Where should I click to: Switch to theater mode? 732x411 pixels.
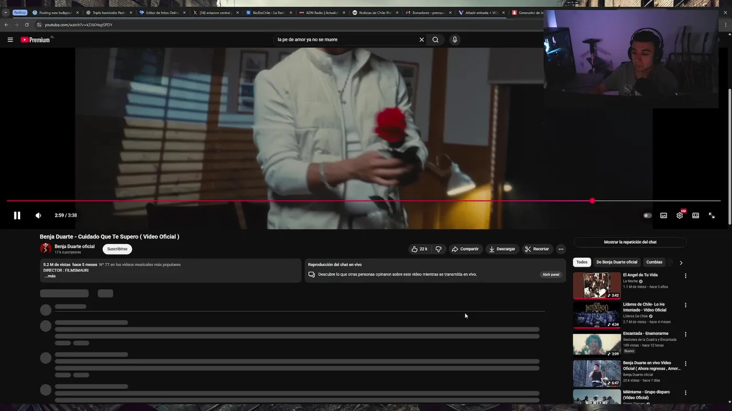pos(695,215)
